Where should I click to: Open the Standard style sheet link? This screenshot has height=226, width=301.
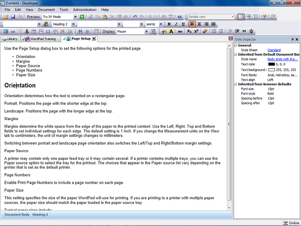(x=274, y=50)
